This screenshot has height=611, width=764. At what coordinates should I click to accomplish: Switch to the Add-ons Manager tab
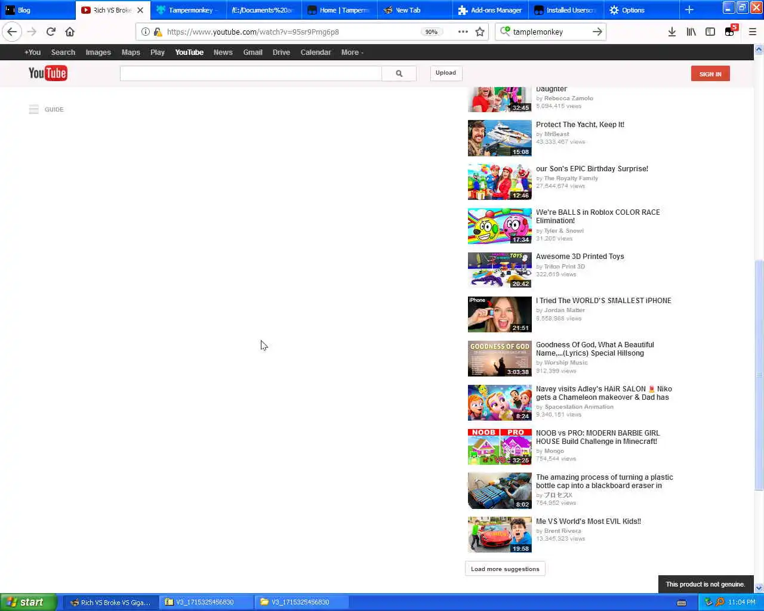(490, 10)
